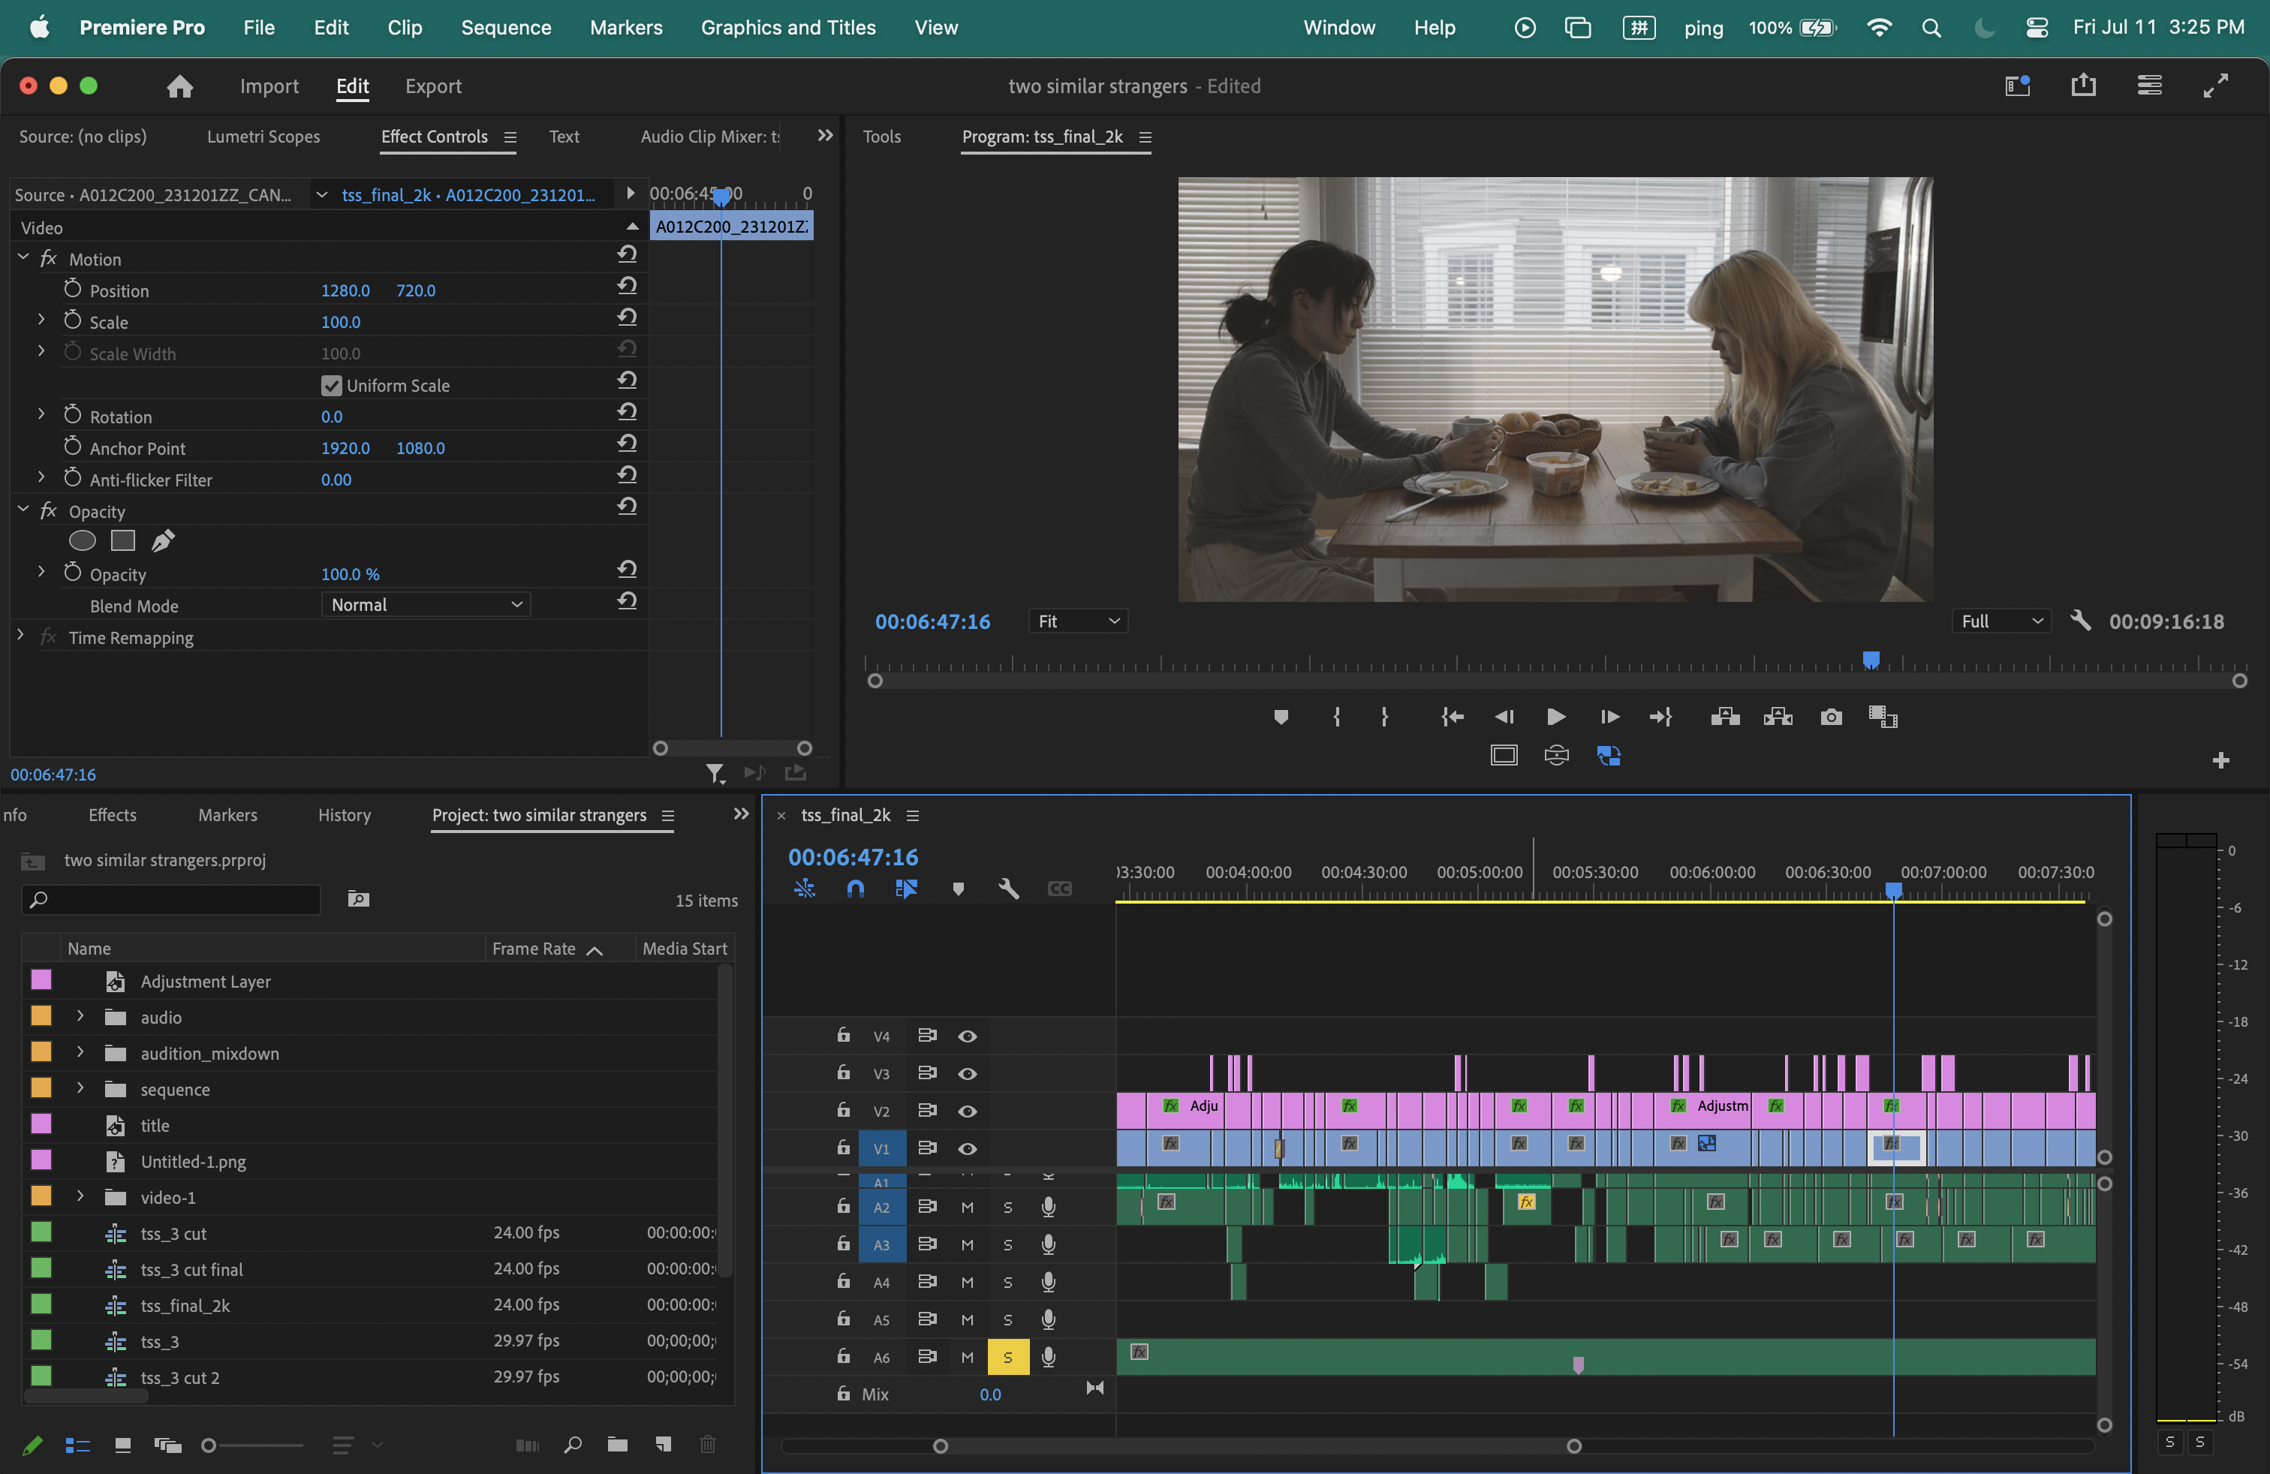Click the Add Marker button in Program monitor
This screenshot has height=1474, width=2270.
pos(1281,717)
